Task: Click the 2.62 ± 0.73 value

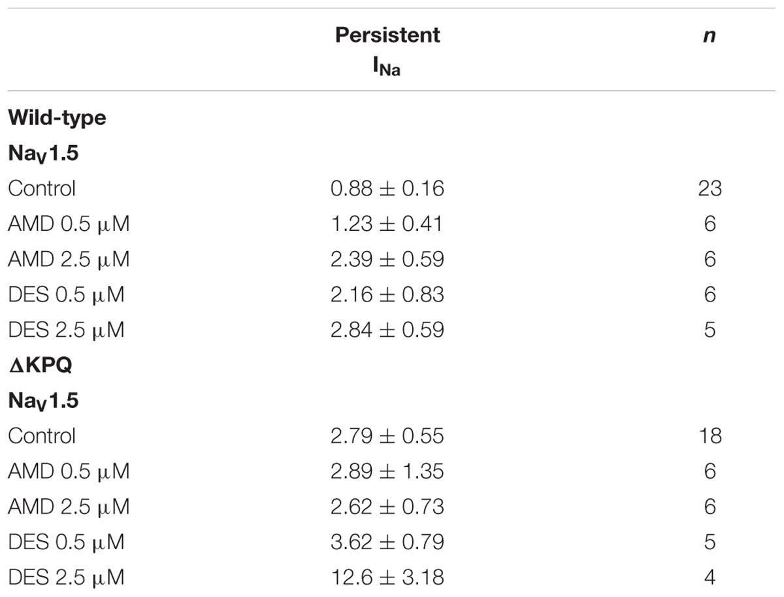Action: tap(387, 506)
